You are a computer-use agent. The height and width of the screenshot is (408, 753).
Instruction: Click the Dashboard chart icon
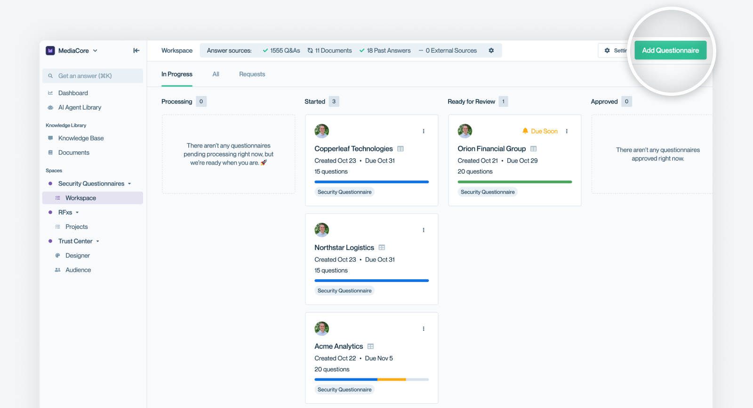click(50, 93)
